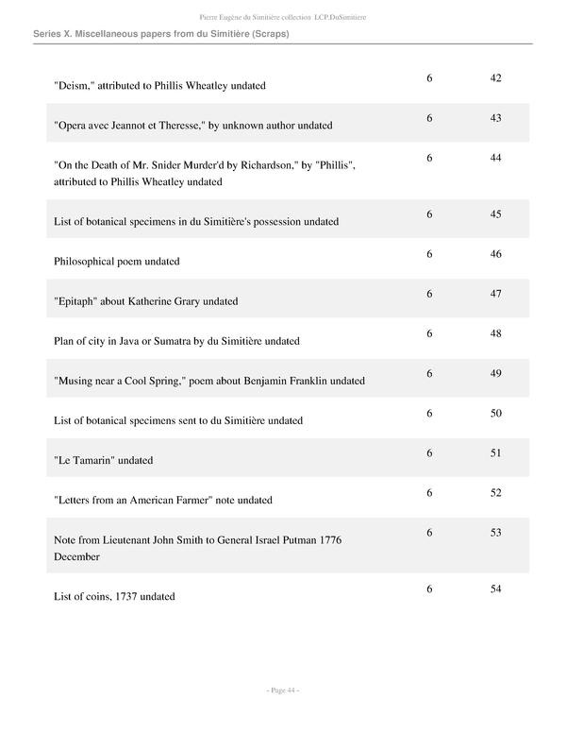
Task: Click folder number 54
Action: (495, 589)
